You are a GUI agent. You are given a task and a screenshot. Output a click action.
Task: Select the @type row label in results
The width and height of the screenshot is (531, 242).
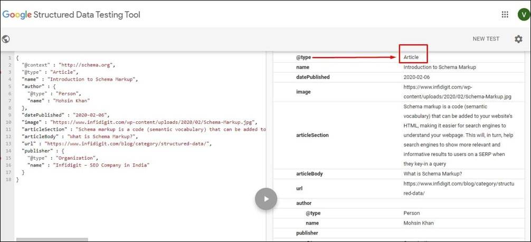point(304,57)
